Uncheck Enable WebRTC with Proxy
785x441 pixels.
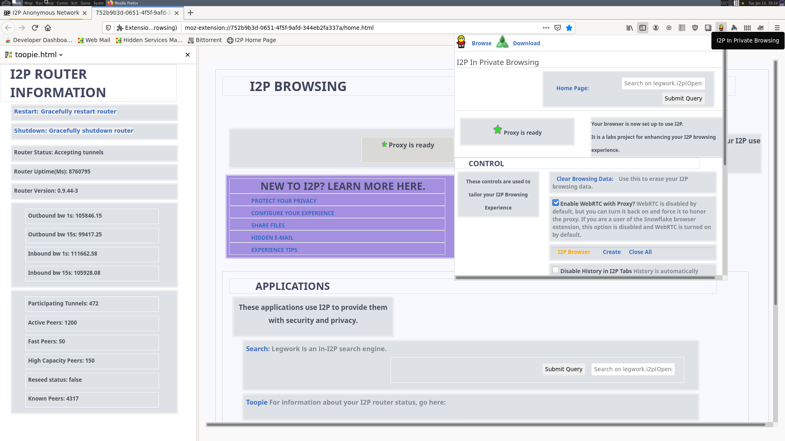[556, 203]
